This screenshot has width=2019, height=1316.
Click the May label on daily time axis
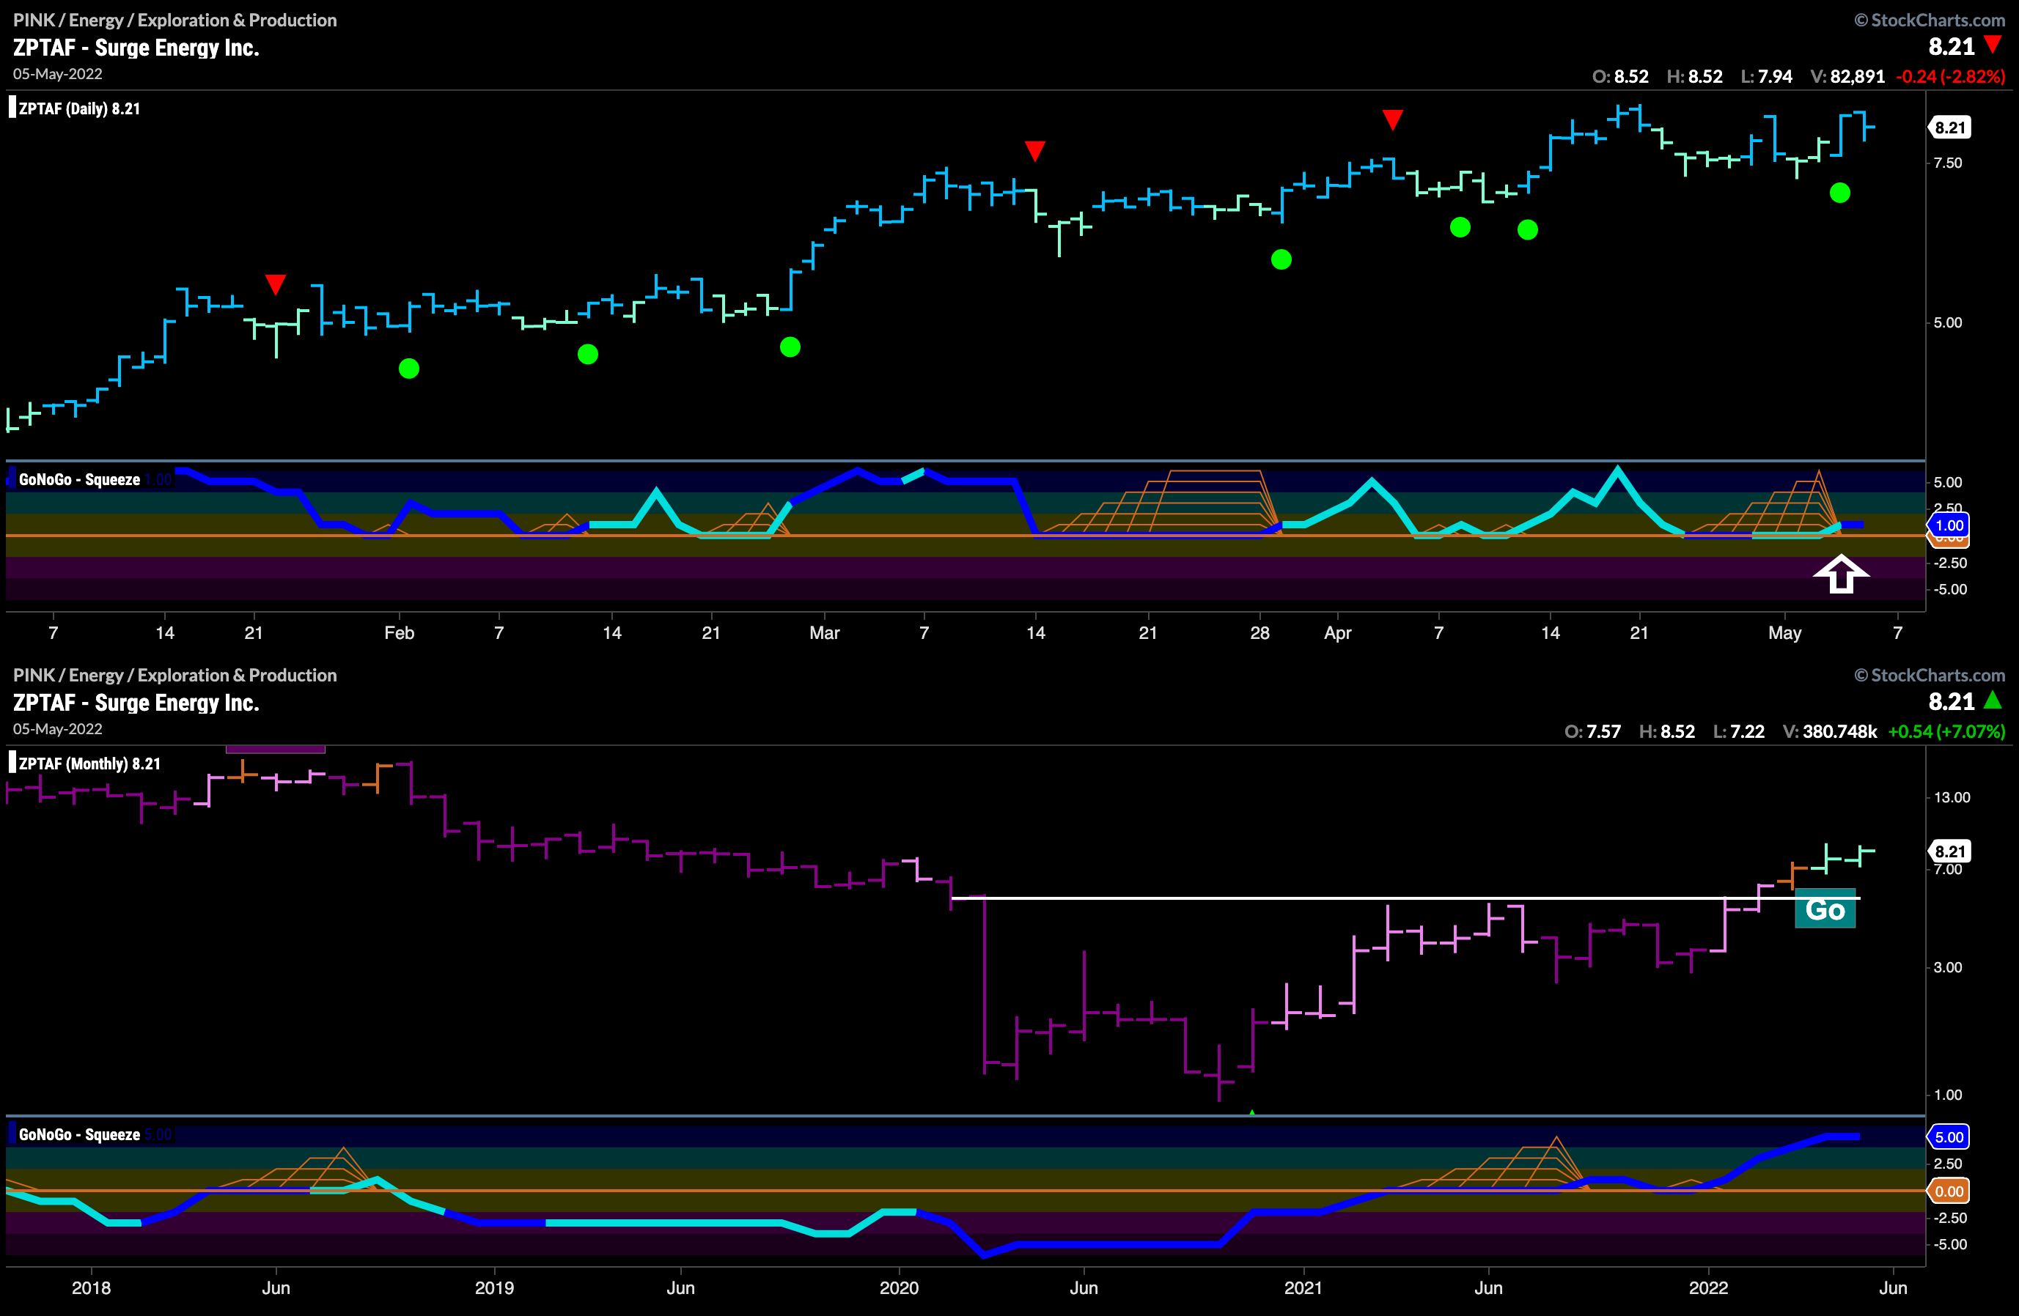coord(1784,632)
